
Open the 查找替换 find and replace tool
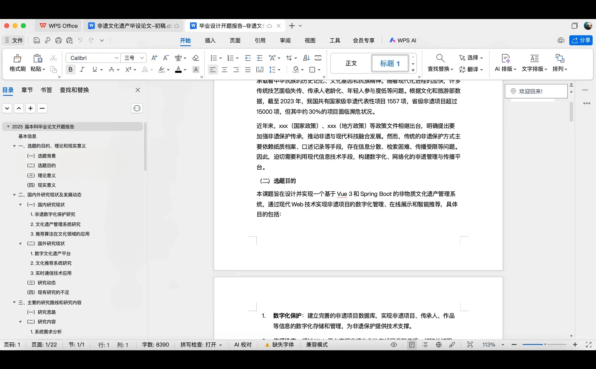[x=439, y=69]
